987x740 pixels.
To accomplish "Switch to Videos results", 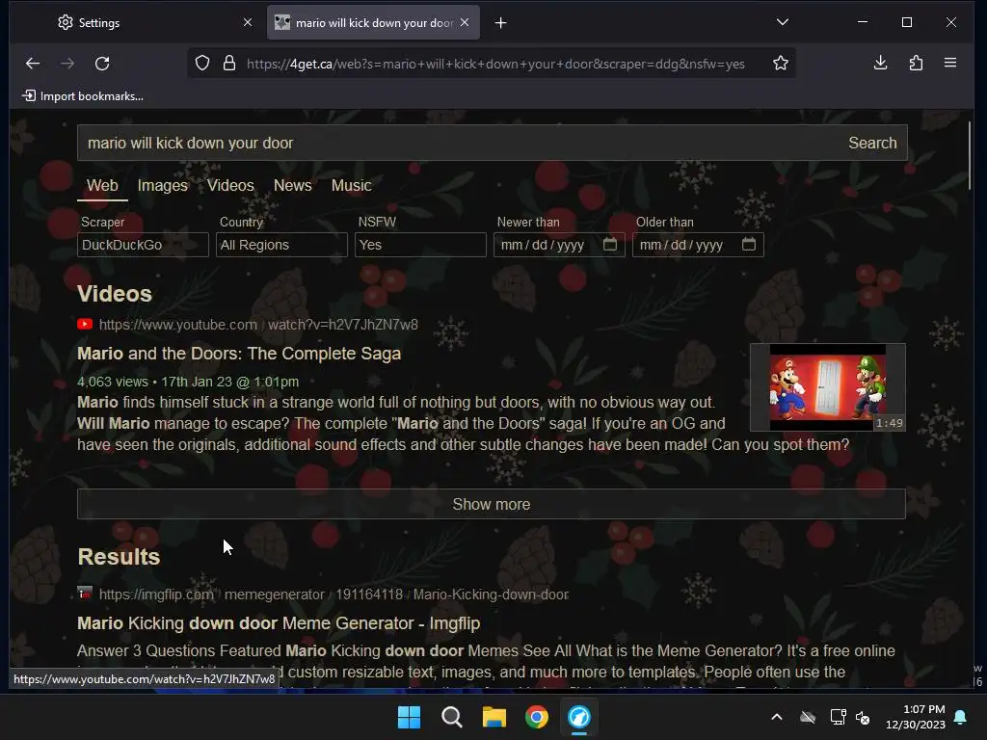I will coord(230,186).
